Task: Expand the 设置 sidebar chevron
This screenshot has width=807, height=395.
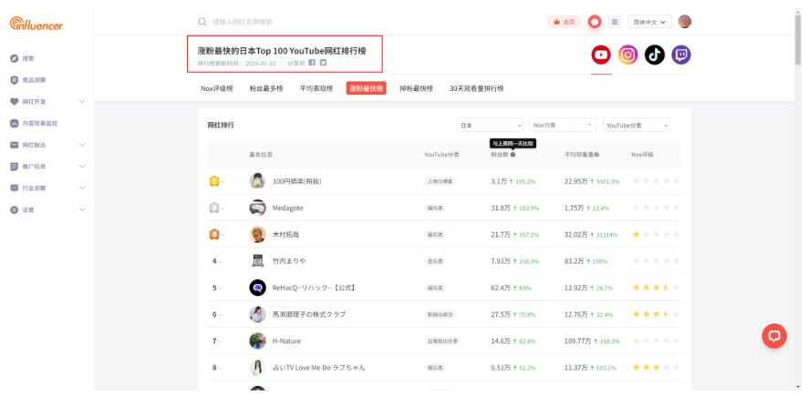Action: pyautogui.click(x=82, y=209)
